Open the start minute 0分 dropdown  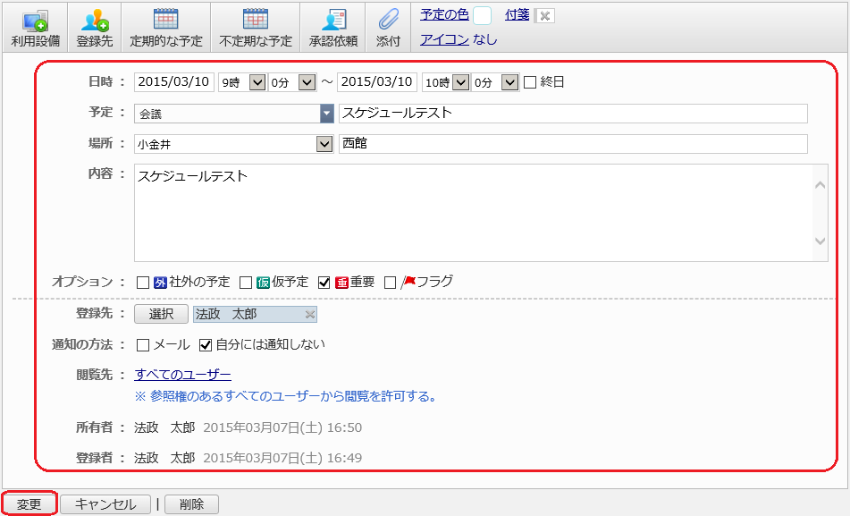(292, 82)
